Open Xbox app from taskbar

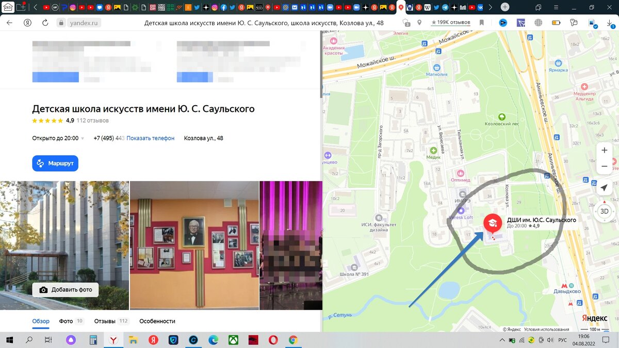233,340
